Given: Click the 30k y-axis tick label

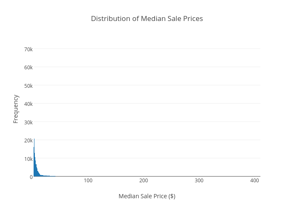Looking at the screenshot, I should pyautogui.click(x=28, y=122).
